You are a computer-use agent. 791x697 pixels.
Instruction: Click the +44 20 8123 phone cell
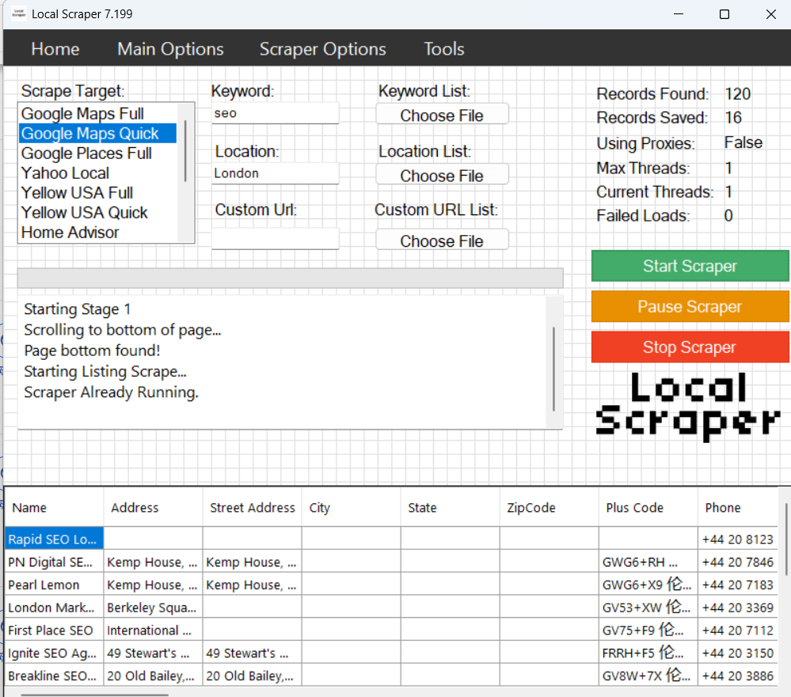click(x=737, y=539)
